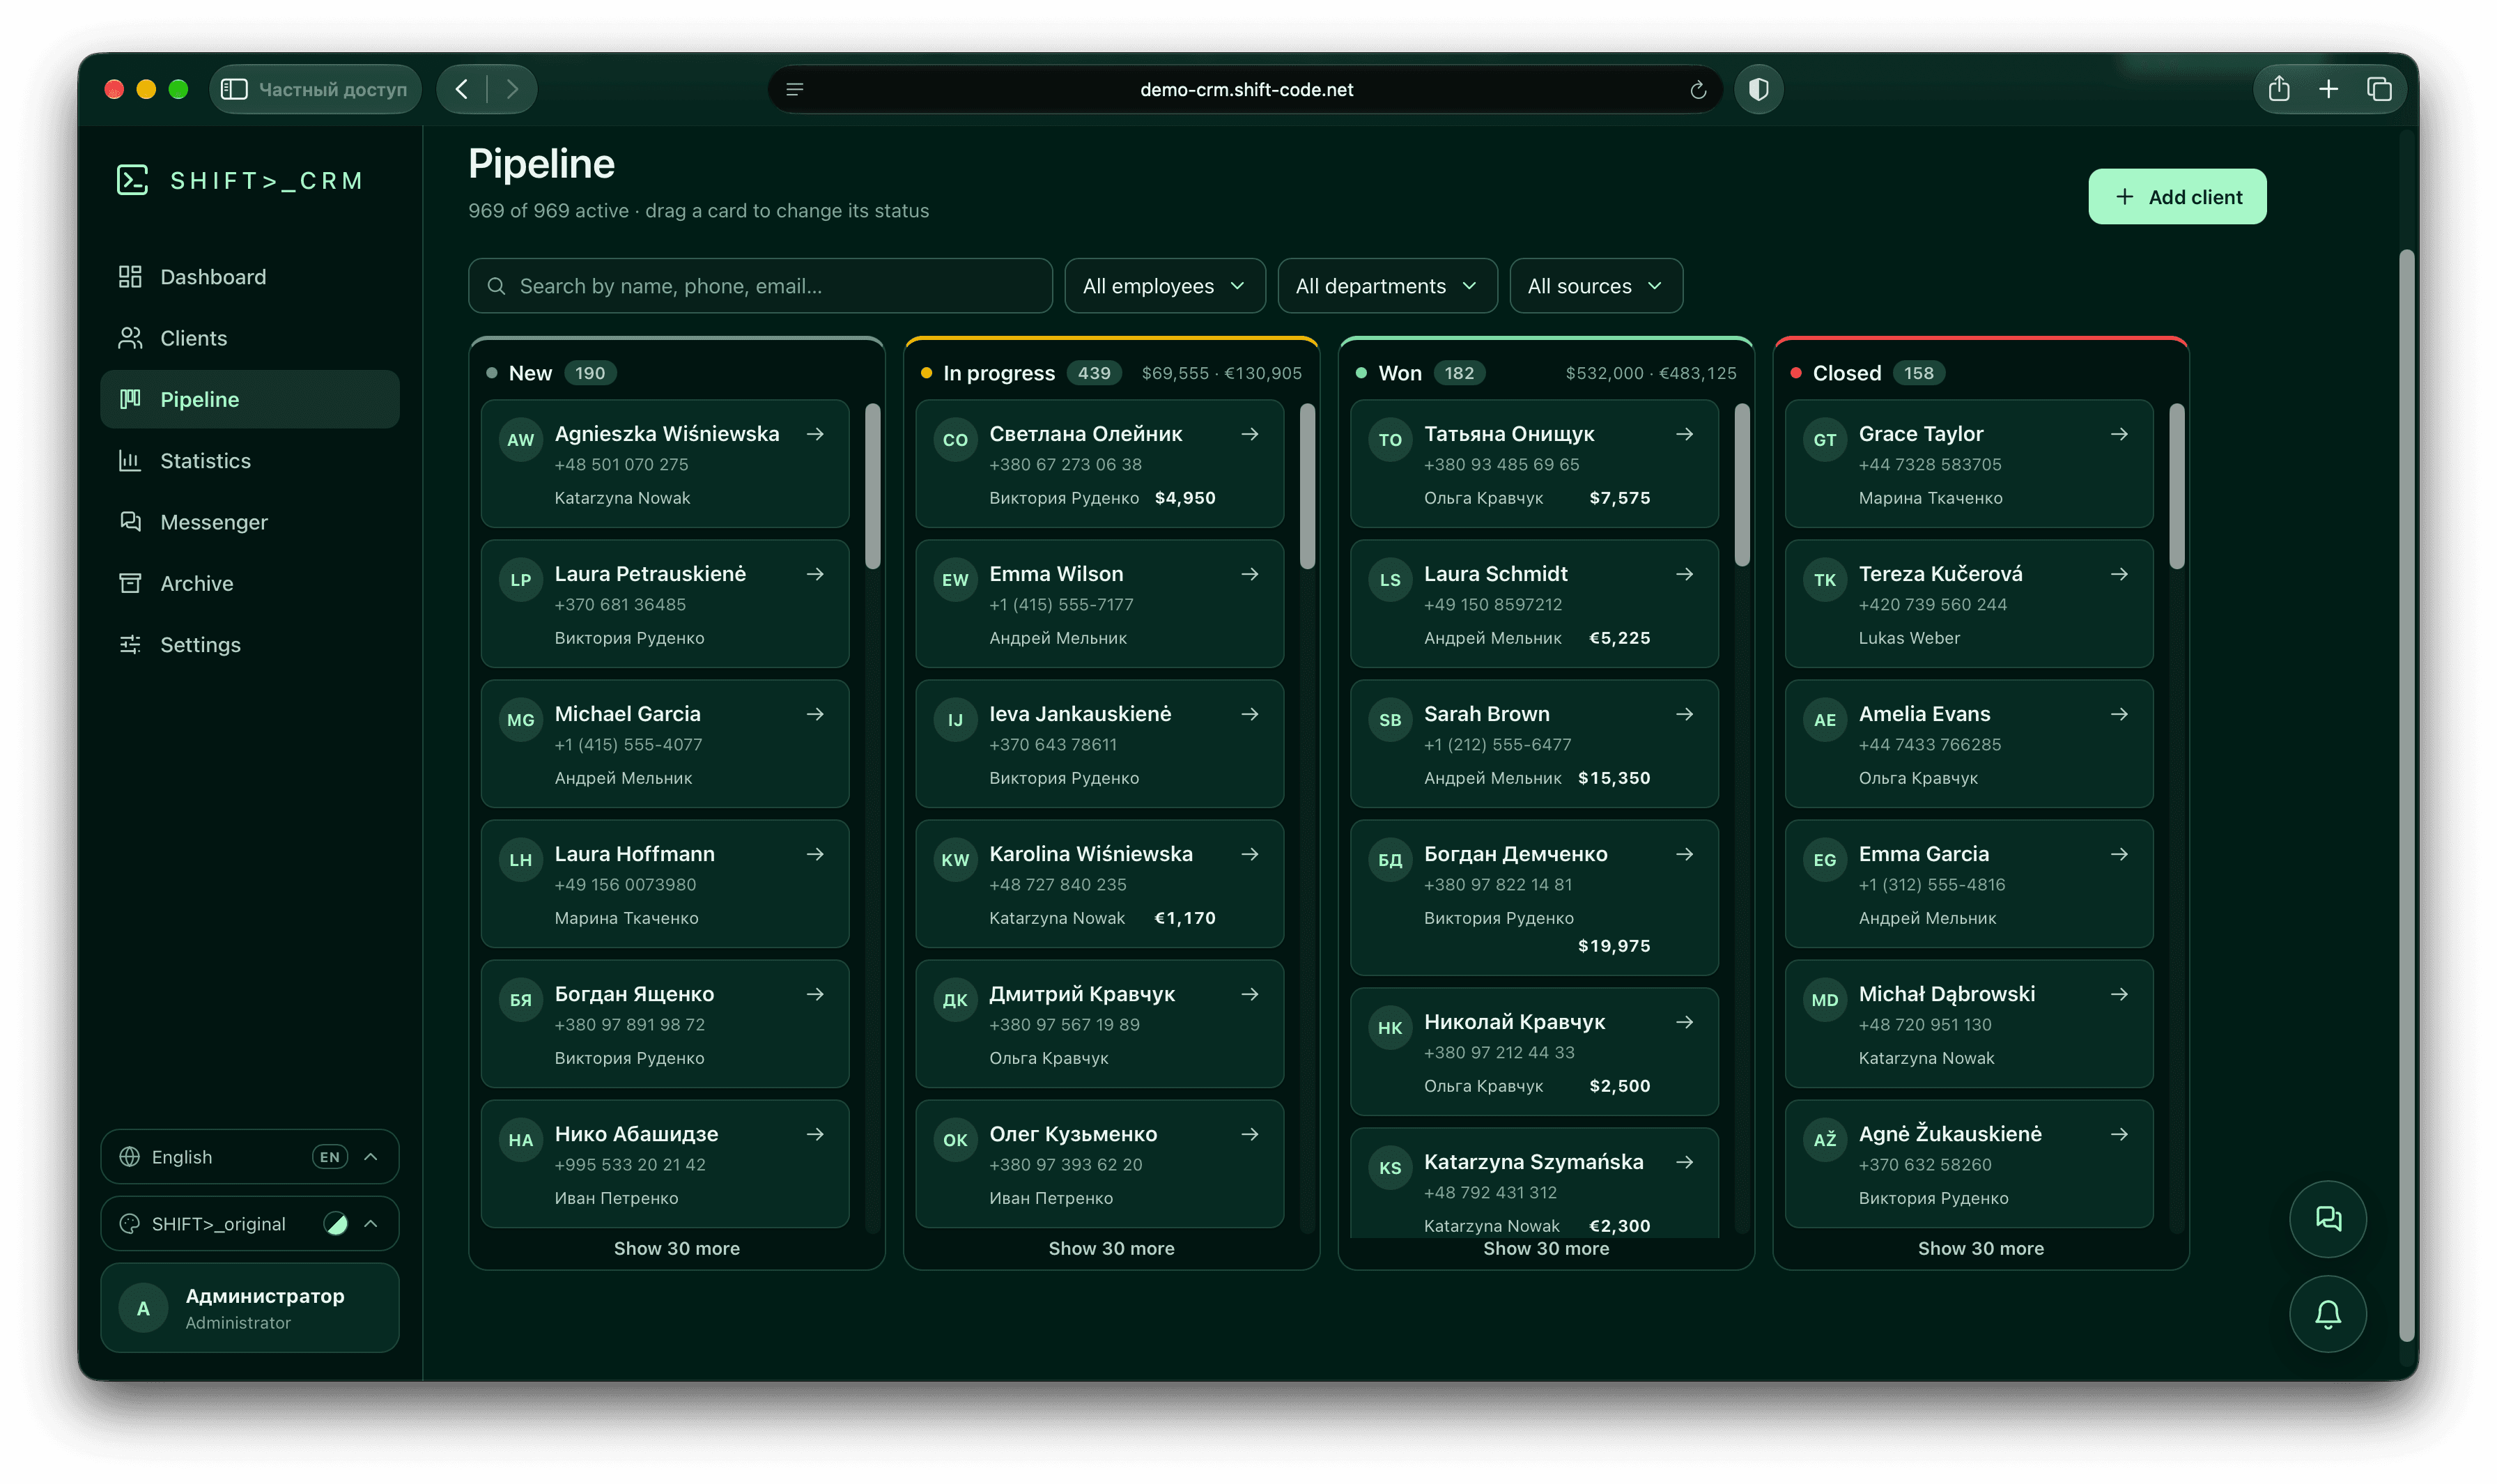This screenshot has width=2497, height=1484.
Task: Open Agnieszka Wiśniewska card arrow
Action: 816,434
